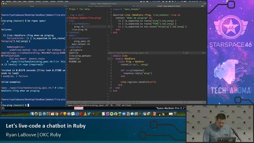Open ping.rb in the file tree
This screenshot has height=143, width=254.
point(79,27)
